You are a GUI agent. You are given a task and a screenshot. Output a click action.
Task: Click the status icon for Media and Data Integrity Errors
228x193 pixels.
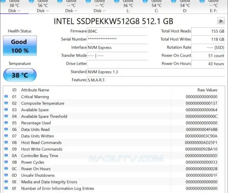coord(6,181)
